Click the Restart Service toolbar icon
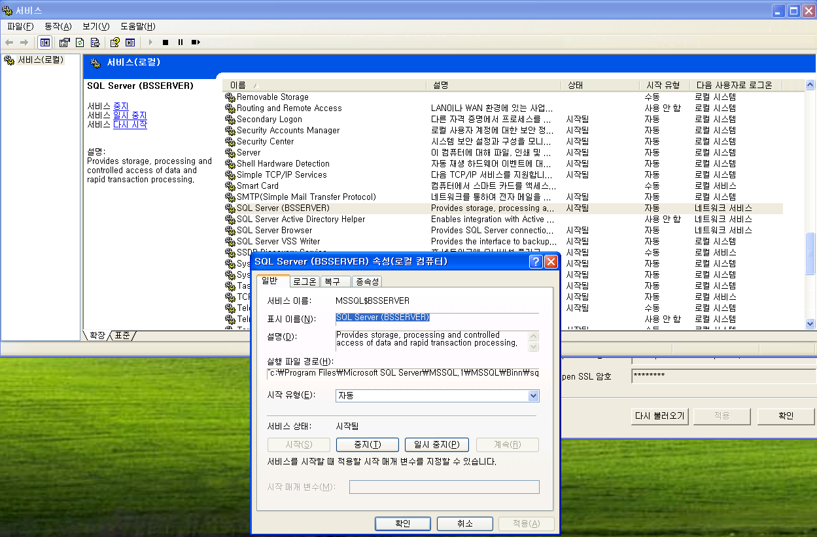 (x=196, y=42)
